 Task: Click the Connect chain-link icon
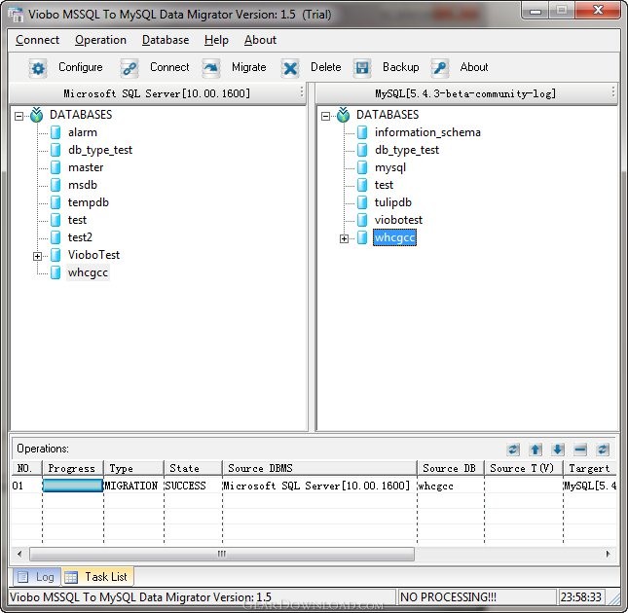click(129, 68)
